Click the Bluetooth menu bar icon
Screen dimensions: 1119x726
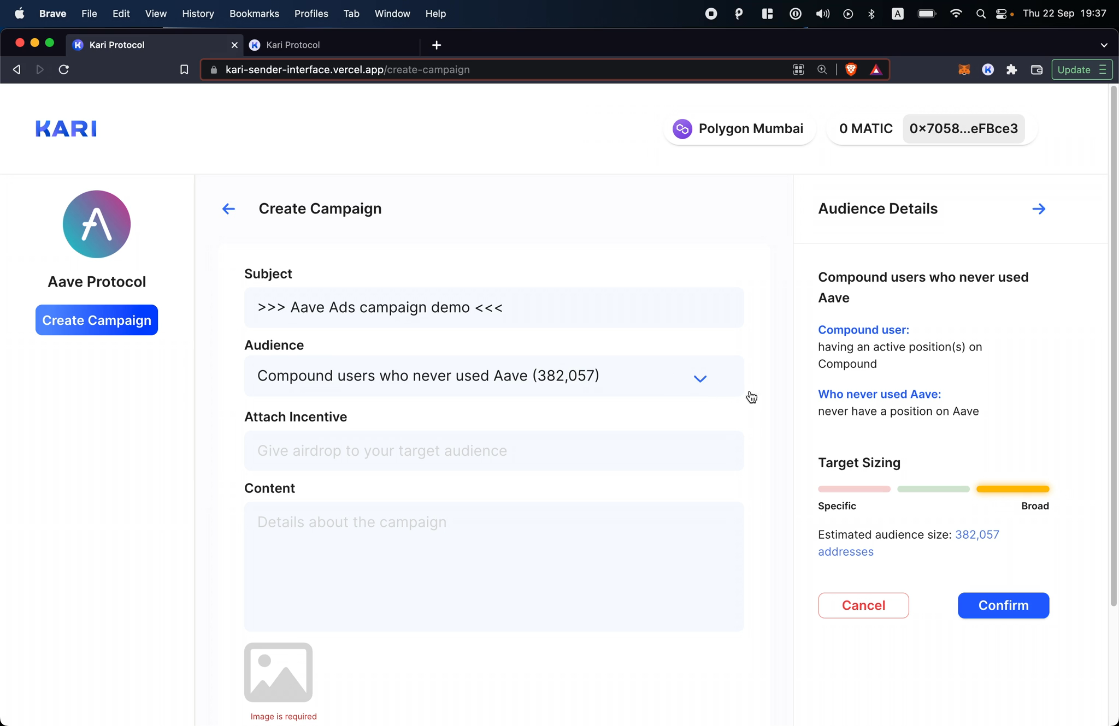(x=871, y=14)
